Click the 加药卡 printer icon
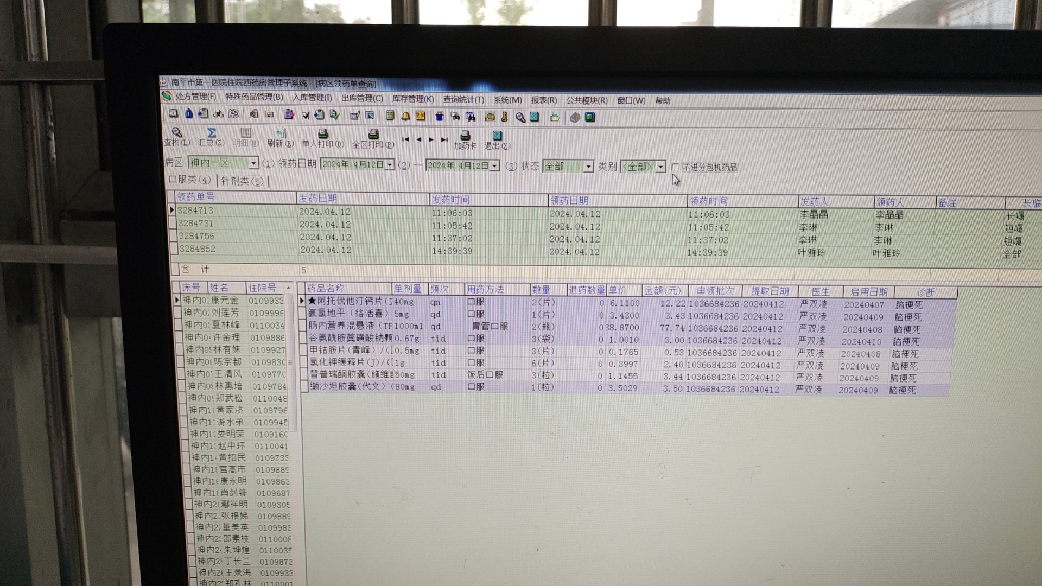The width and height of the screenshot is (1042, 586). [465, 136]
